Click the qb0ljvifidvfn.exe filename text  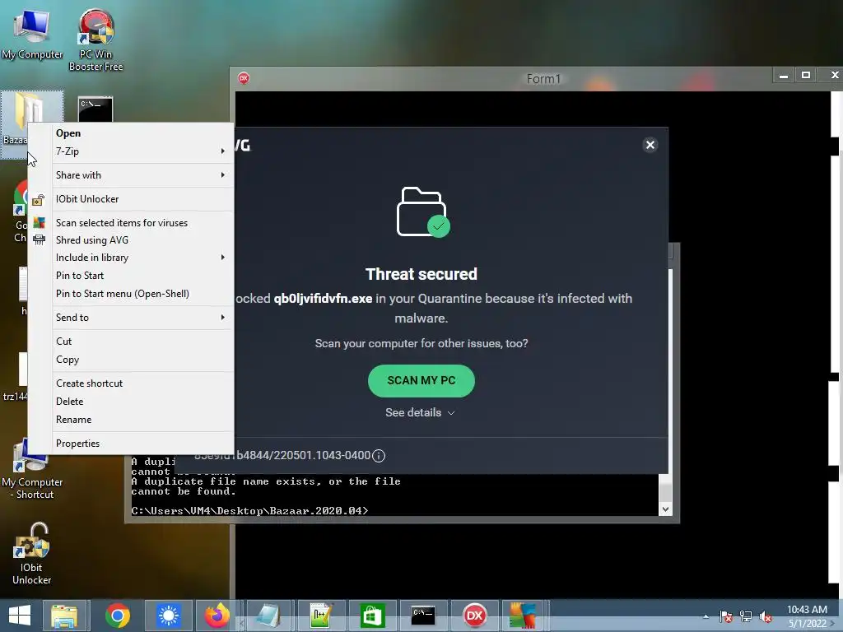[x=323, y=299]
